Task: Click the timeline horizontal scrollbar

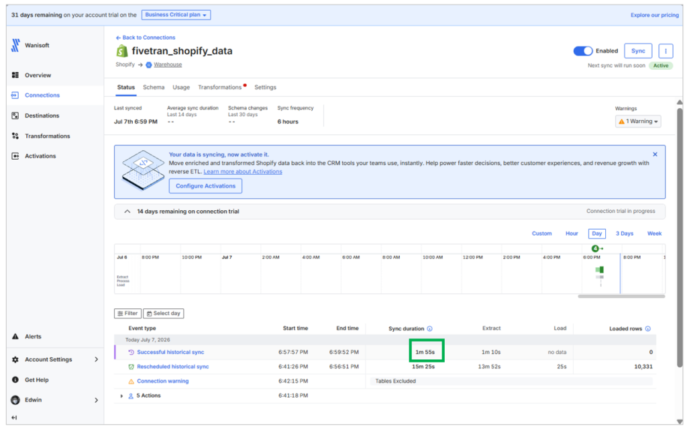Action: click(621, 297)
